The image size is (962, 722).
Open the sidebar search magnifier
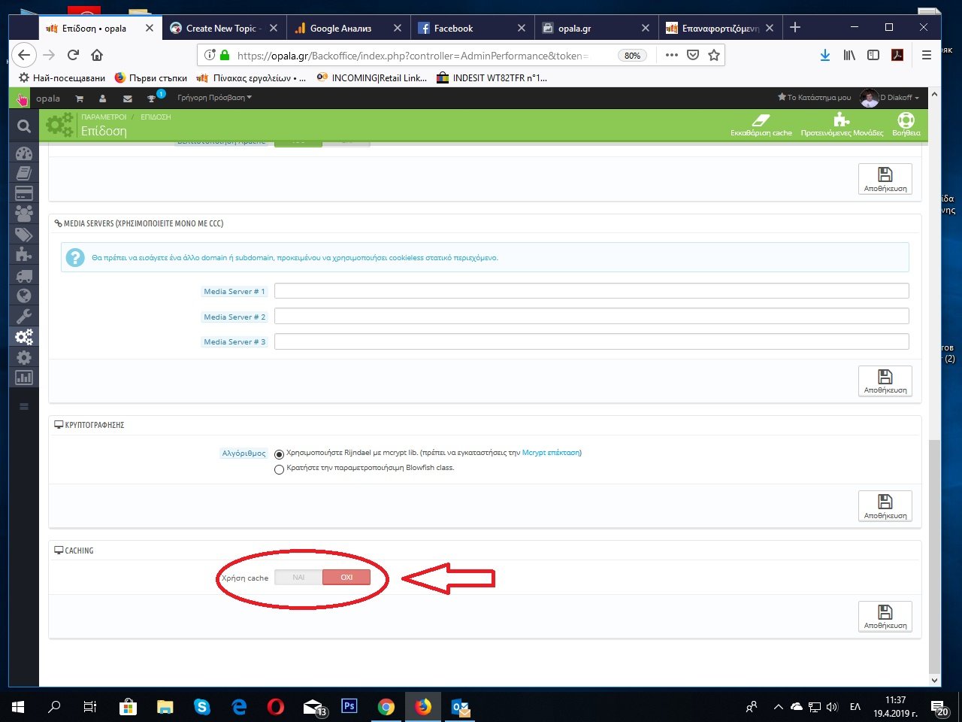[24, 126]
